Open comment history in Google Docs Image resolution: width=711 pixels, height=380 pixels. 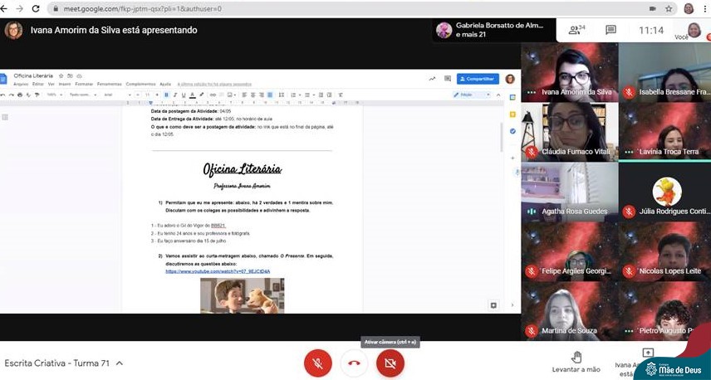pos(446,79)
